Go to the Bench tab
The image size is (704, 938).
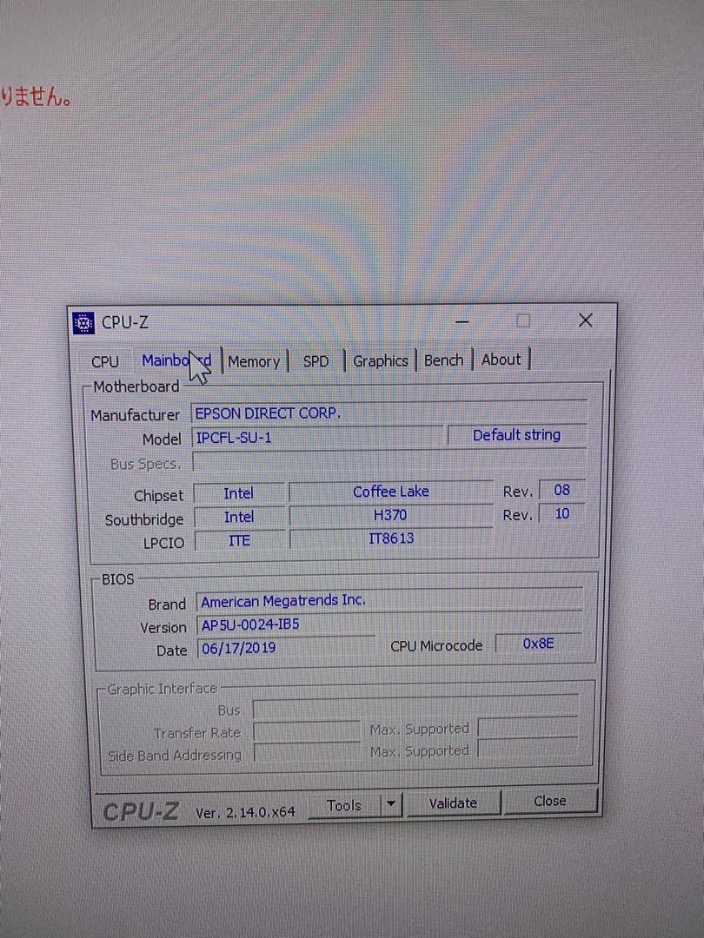[443, 360]
